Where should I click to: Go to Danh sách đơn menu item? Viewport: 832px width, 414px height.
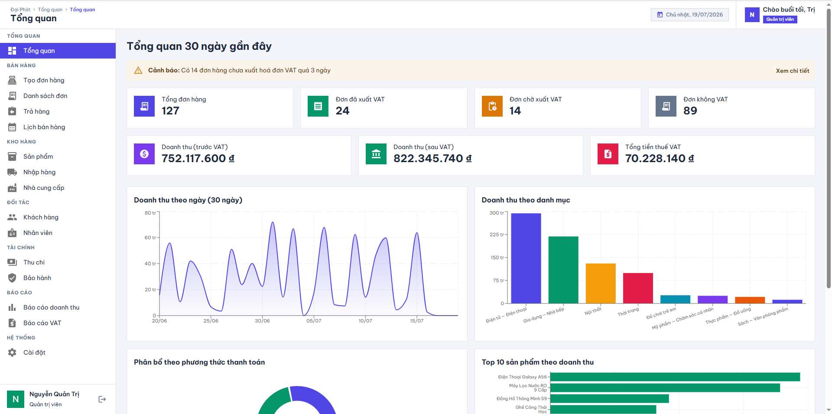58,96
